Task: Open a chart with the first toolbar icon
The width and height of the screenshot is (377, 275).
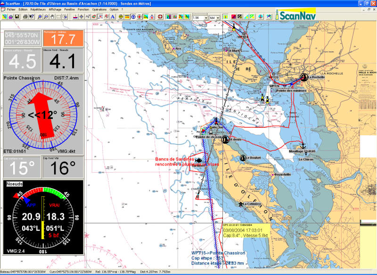Action: pos(5,17)
